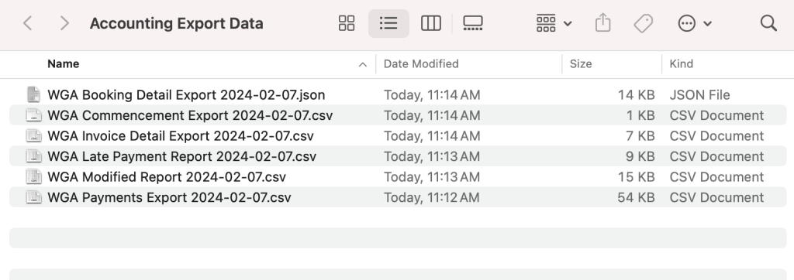Click the Tags icon in toolbar
The height and width of the screenshot is (280, 794).
pyautogui.click(x=643, y=23)
